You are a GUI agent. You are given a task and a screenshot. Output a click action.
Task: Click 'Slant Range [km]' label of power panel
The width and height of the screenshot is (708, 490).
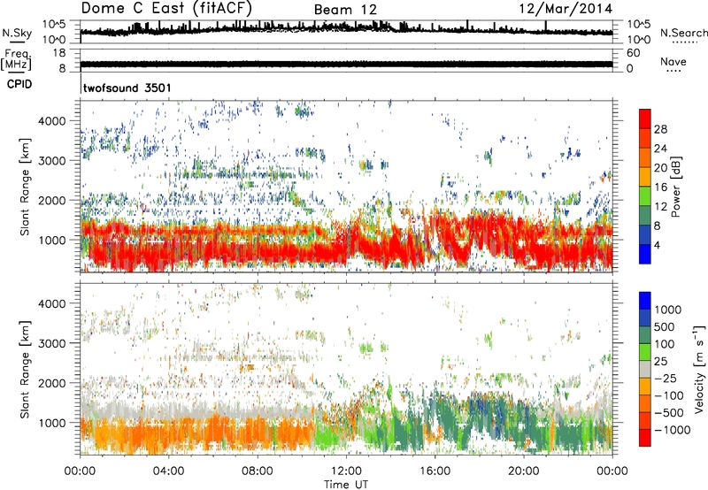(x=25, y=187)
